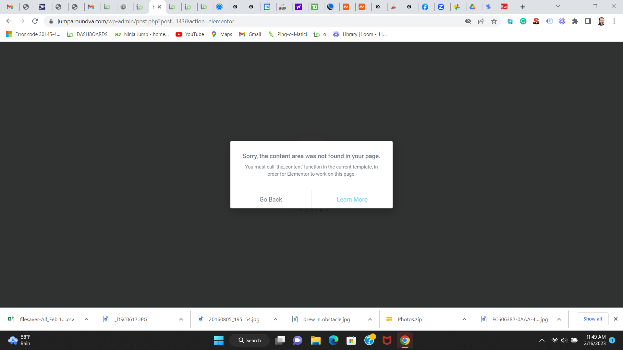Open DASHBOARDS bookmark
The height and width of the screenshot is (350, 623).
87,34
